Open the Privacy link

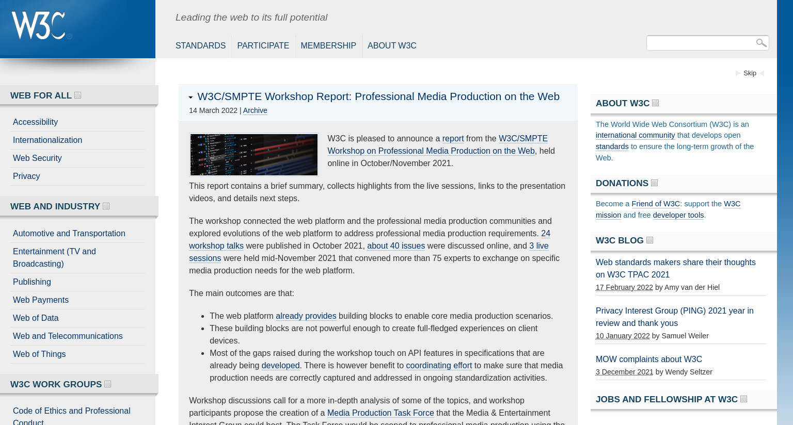pos(26,176)
